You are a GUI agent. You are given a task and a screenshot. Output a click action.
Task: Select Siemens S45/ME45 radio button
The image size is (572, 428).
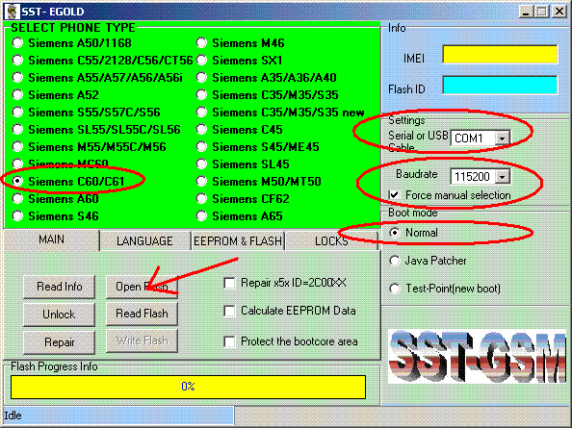click(201, 147)
